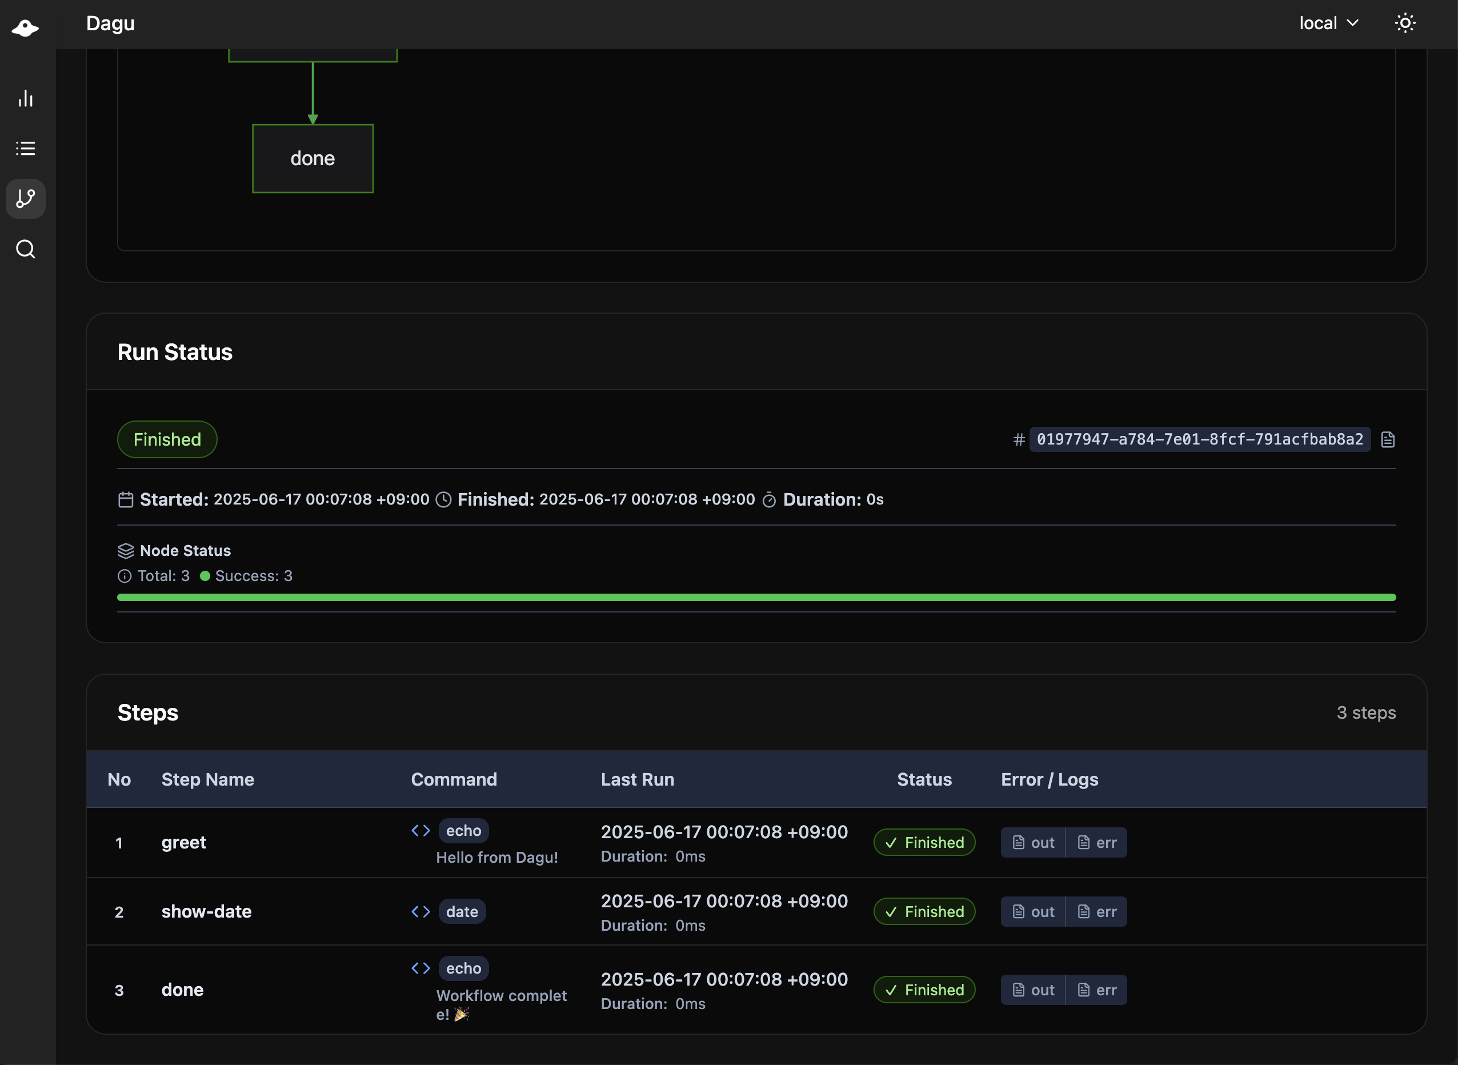Open the dashboard bar chart icon

pyautogui.click(x=25, y=99)
